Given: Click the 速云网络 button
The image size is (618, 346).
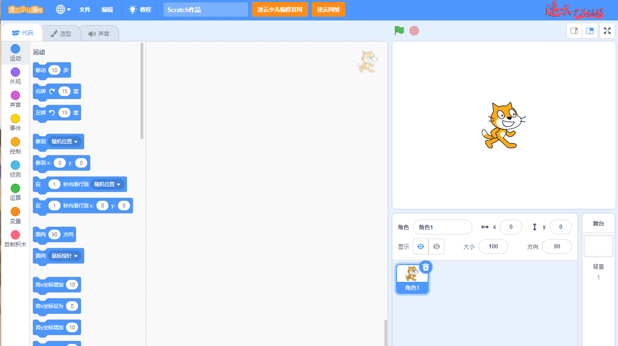Looking at the screenshot, I should click(x=328, y=9).
